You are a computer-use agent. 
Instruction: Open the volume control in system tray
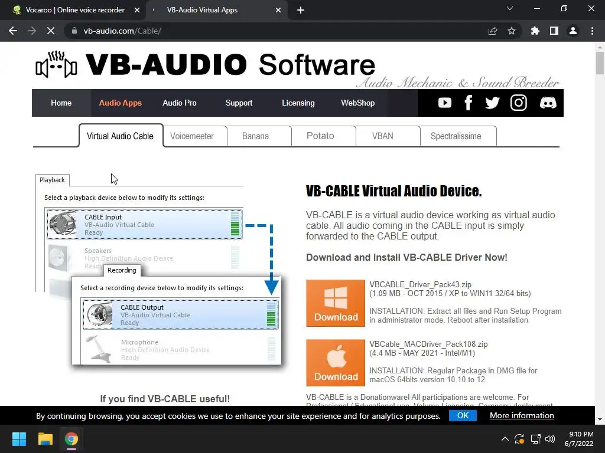click(550, 439)
